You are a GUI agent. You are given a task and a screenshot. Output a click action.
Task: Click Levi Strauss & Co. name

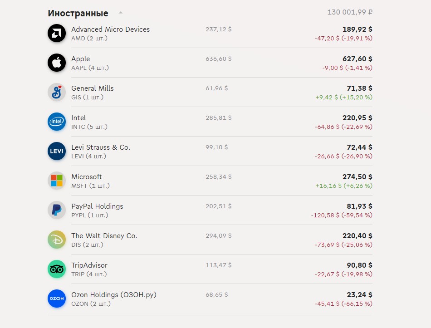[x=101, y=147]
